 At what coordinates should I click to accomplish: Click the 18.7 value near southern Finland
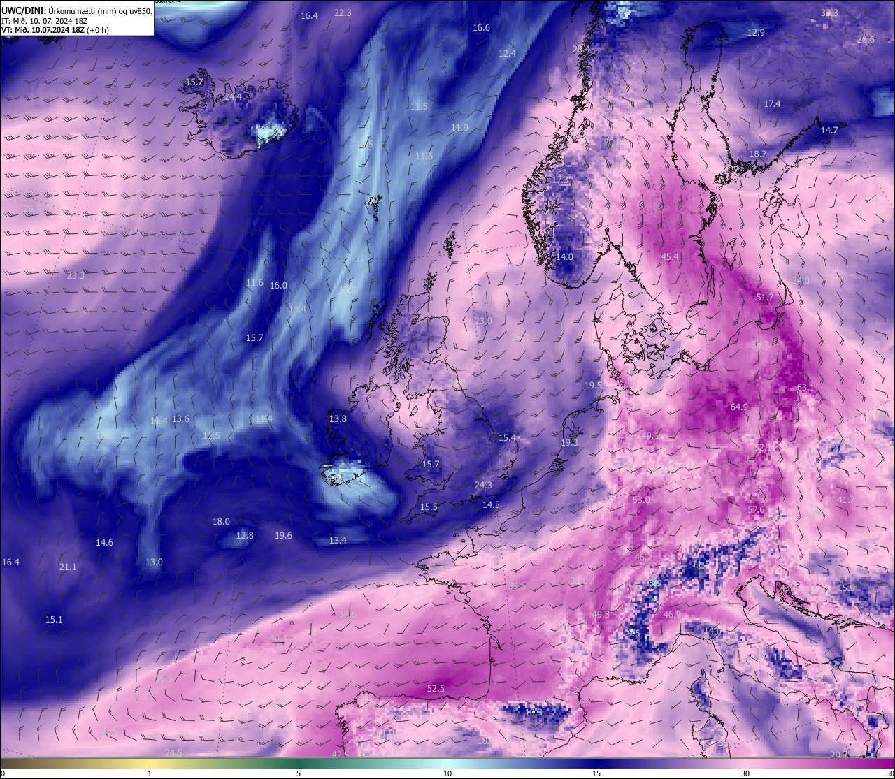tap(758, 154)
